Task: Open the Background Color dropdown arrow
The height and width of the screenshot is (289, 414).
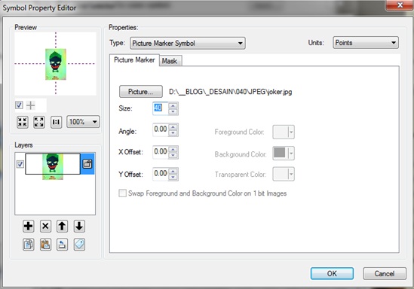Action: click(291, 153)
